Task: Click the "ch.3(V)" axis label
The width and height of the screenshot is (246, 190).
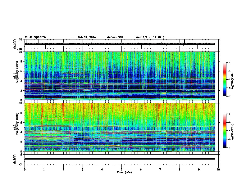Action: tap(15, 159)
